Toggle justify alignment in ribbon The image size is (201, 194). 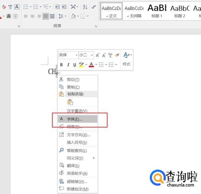pos(46,16)
